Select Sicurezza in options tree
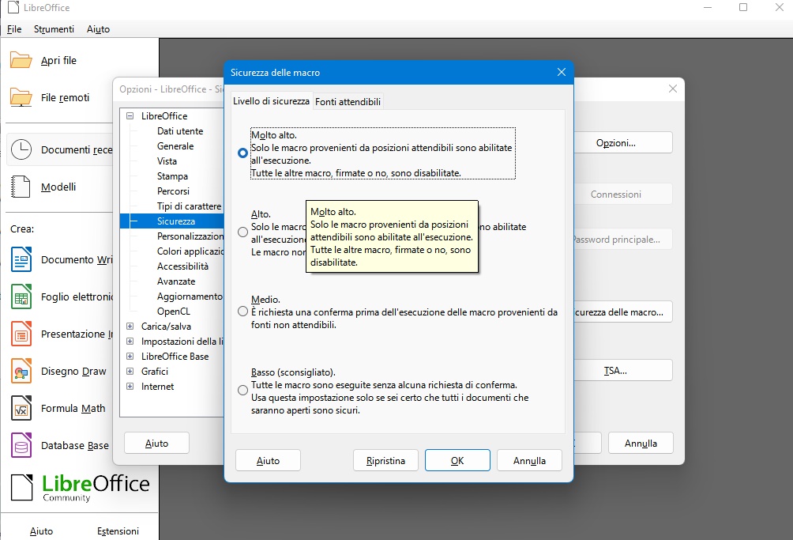The image size is (793, 540). [176, 221]
